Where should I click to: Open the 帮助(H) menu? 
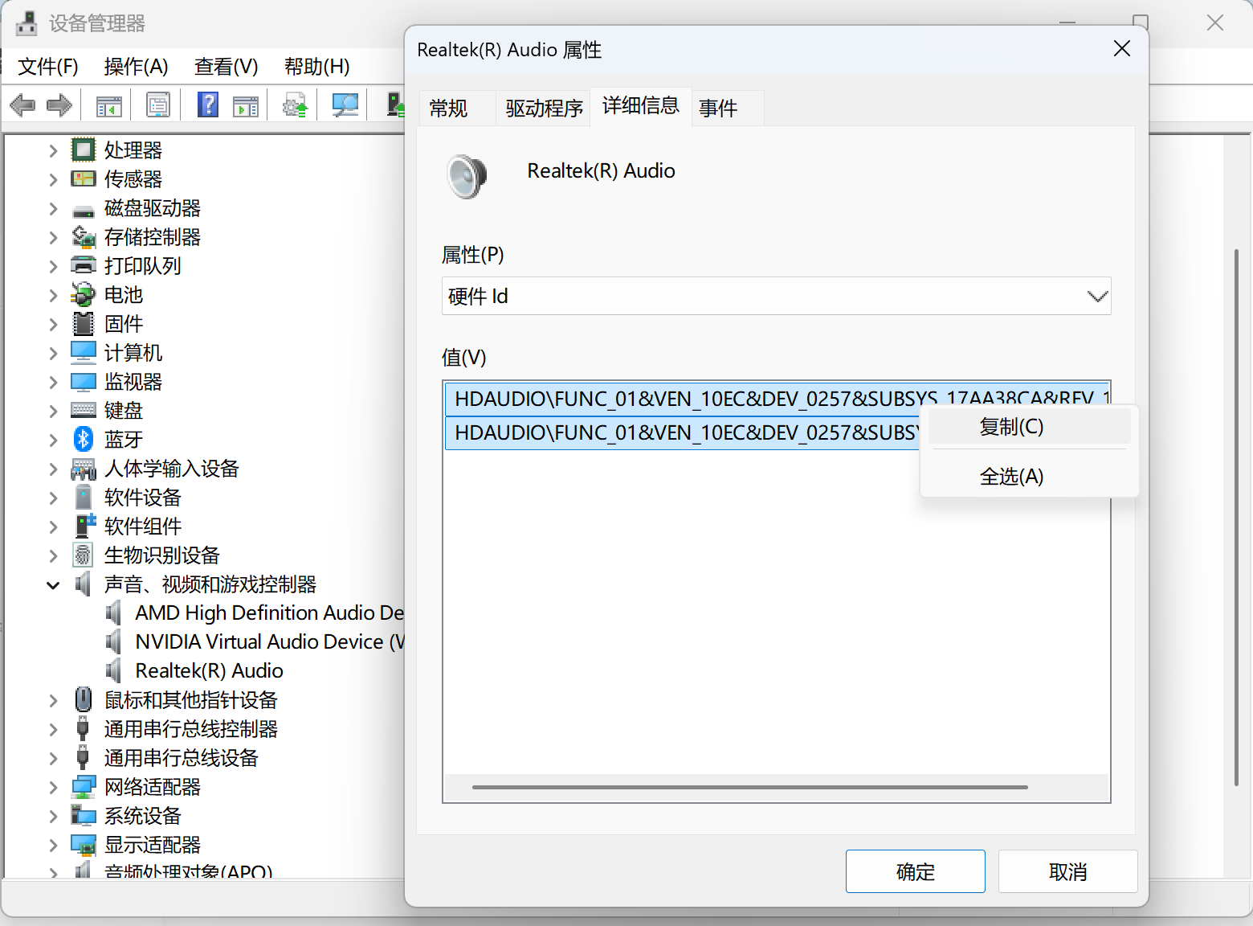pos(316,66)
